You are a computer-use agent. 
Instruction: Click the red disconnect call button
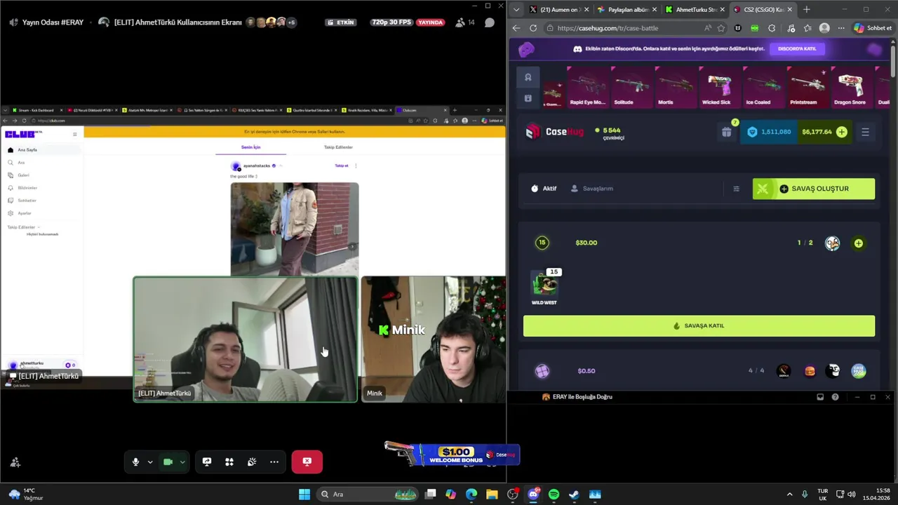[x=307, y=462]
